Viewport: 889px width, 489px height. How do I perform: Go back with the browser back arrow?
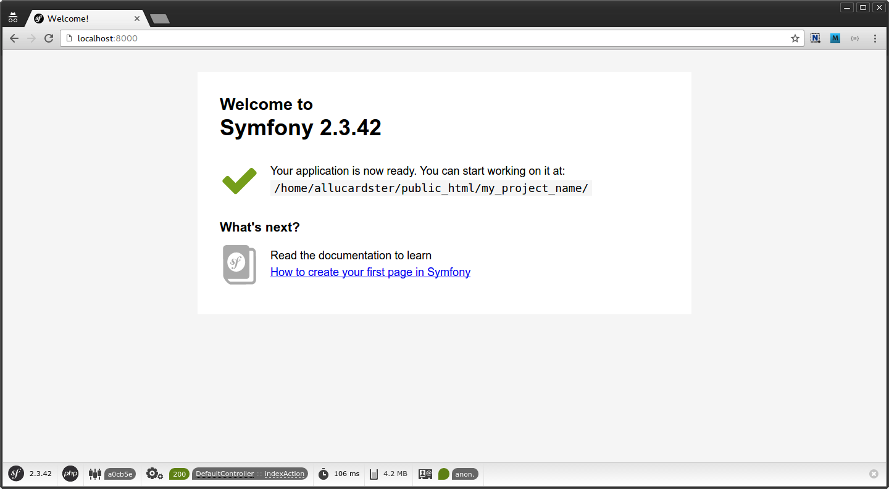click(14, 38)
